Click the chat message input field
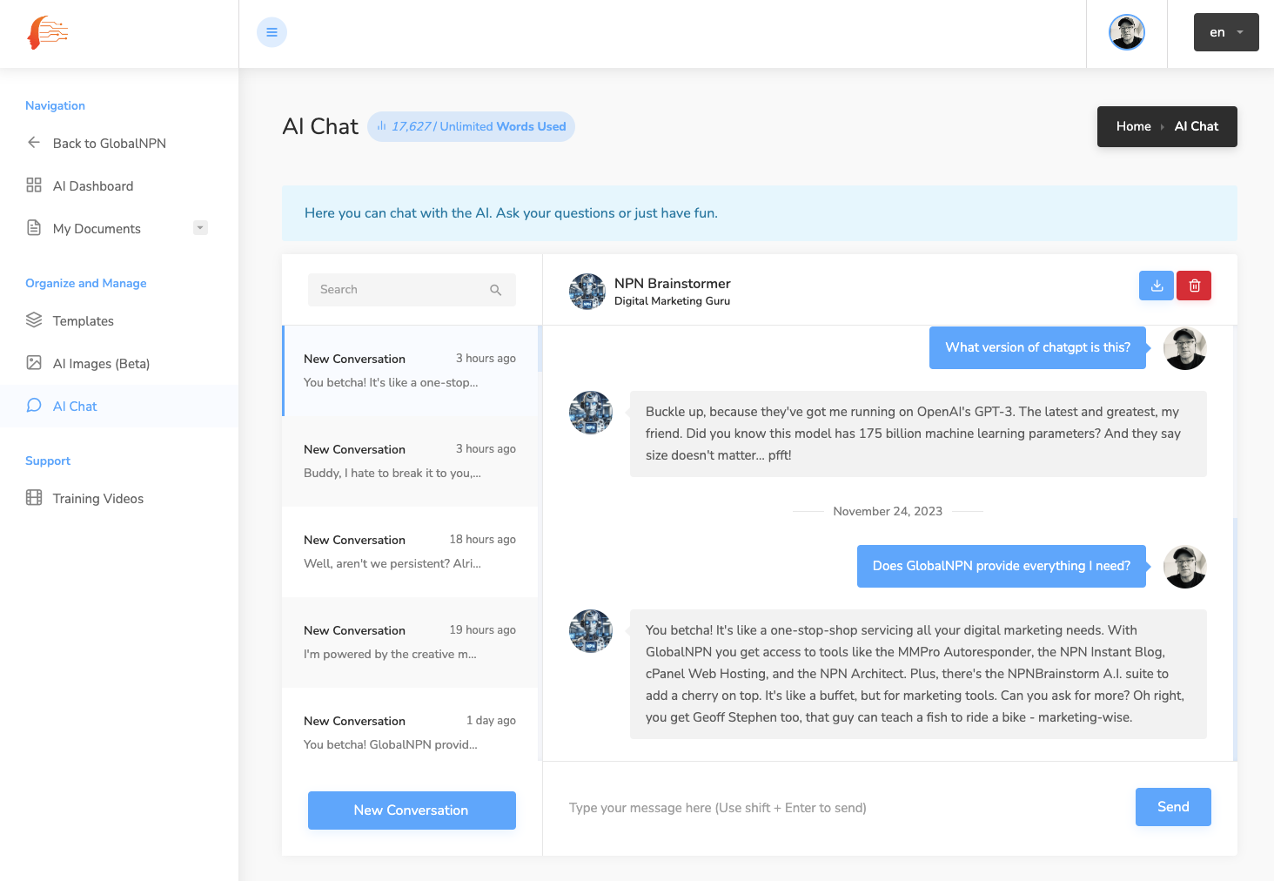 (835, 808)
